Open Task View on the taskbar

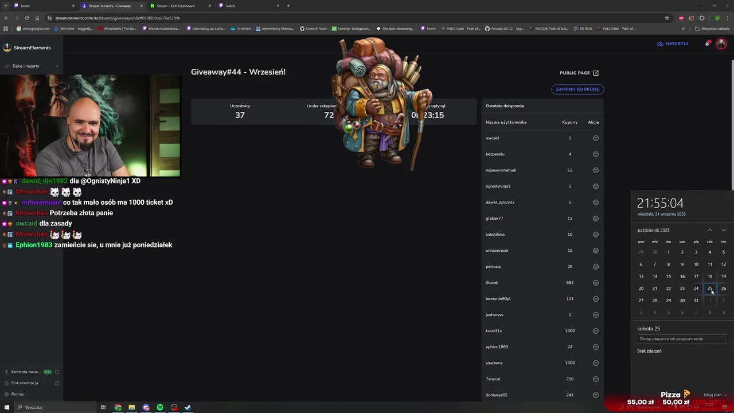coord(103,407)
